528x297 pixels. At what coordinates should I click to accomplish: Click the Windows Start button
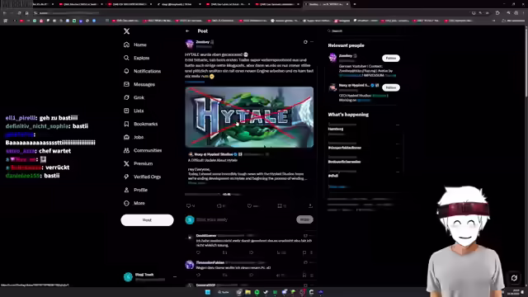pyautogui.click(x=208, y=292)
